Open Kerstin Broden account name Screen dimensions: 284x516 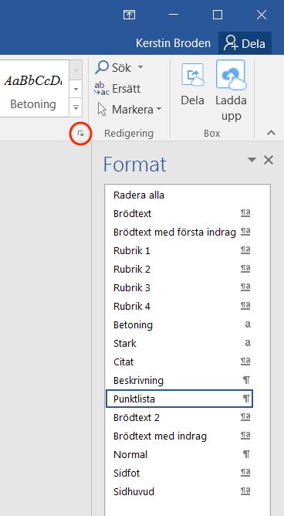click(x=173, y=43)
